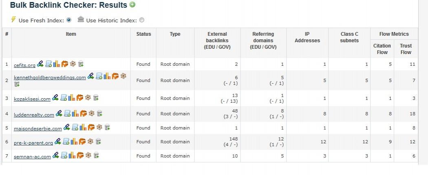The width and height of the screenshot is (428, 175).
Task: Click chain-link explorer icon for cefits.org
Action: click(40, 64)
